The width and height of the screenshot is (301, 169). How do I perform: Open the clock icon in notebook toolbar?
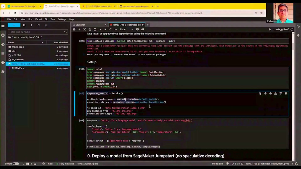137,29
